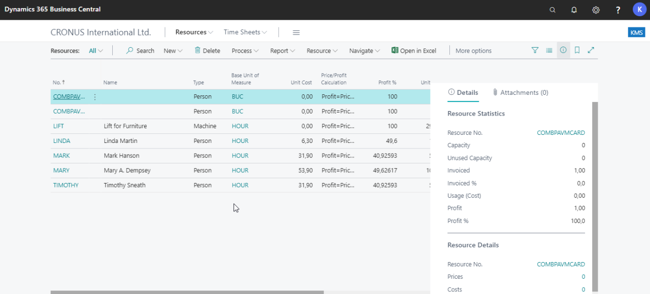Select the Timothy Sneath name cell
Image resolution: width=650 pixels, height=294 pixels.
click(x=124, y=185)
